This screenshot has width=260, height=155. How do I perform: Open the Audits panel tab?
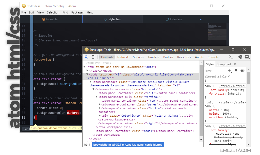pyautogui.click(x=199, y=57)
